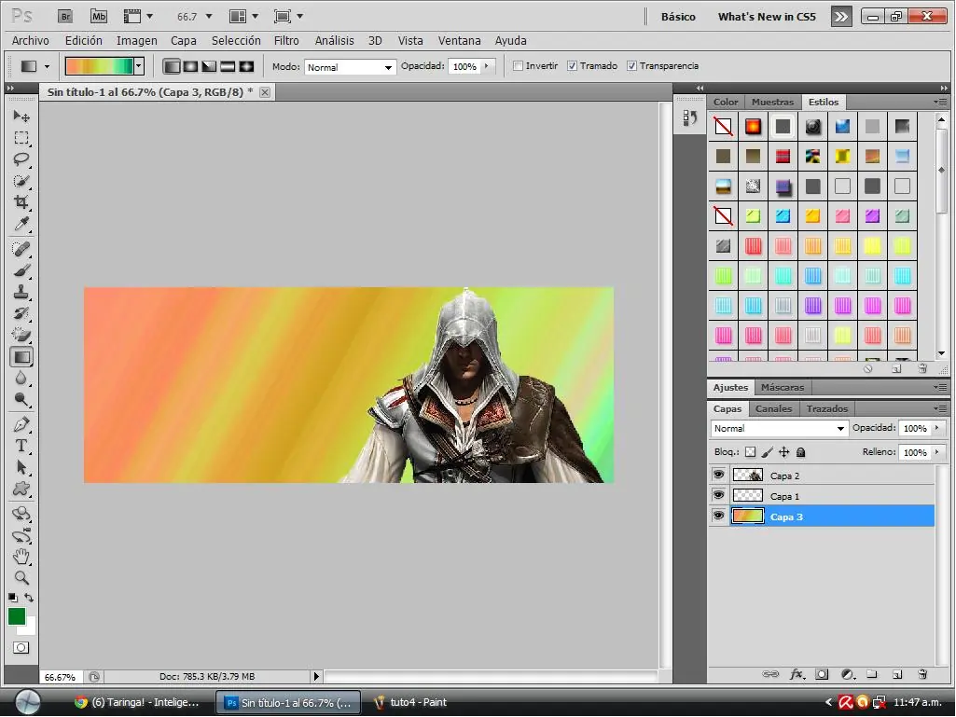Select the Dodge tool
Image resolution: width=956 pixels, height=717 pixels.
pos(21,399)
